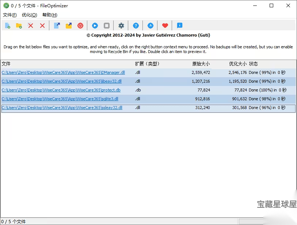Select the optimized size 2,546,176
Screen dimensions: 297x225
tap(237, 72)
